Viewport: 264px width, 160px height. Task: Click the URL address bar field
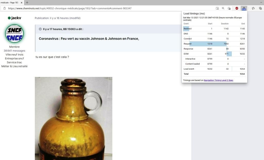pyautogui.click(x=103, y=8)
